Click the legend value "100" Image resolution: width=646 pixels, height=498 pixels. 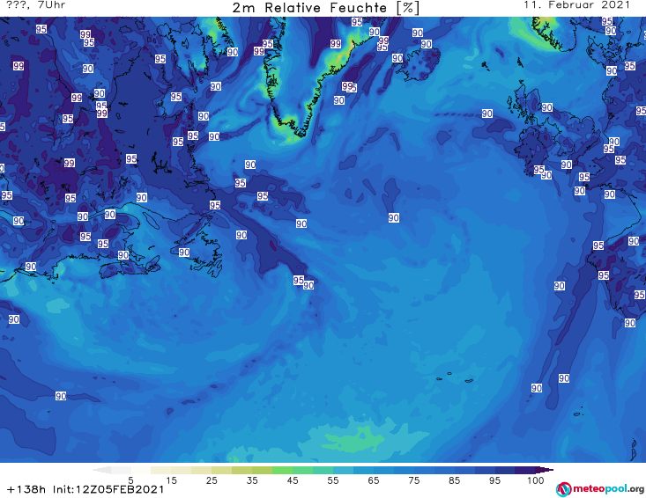[535, 480]
